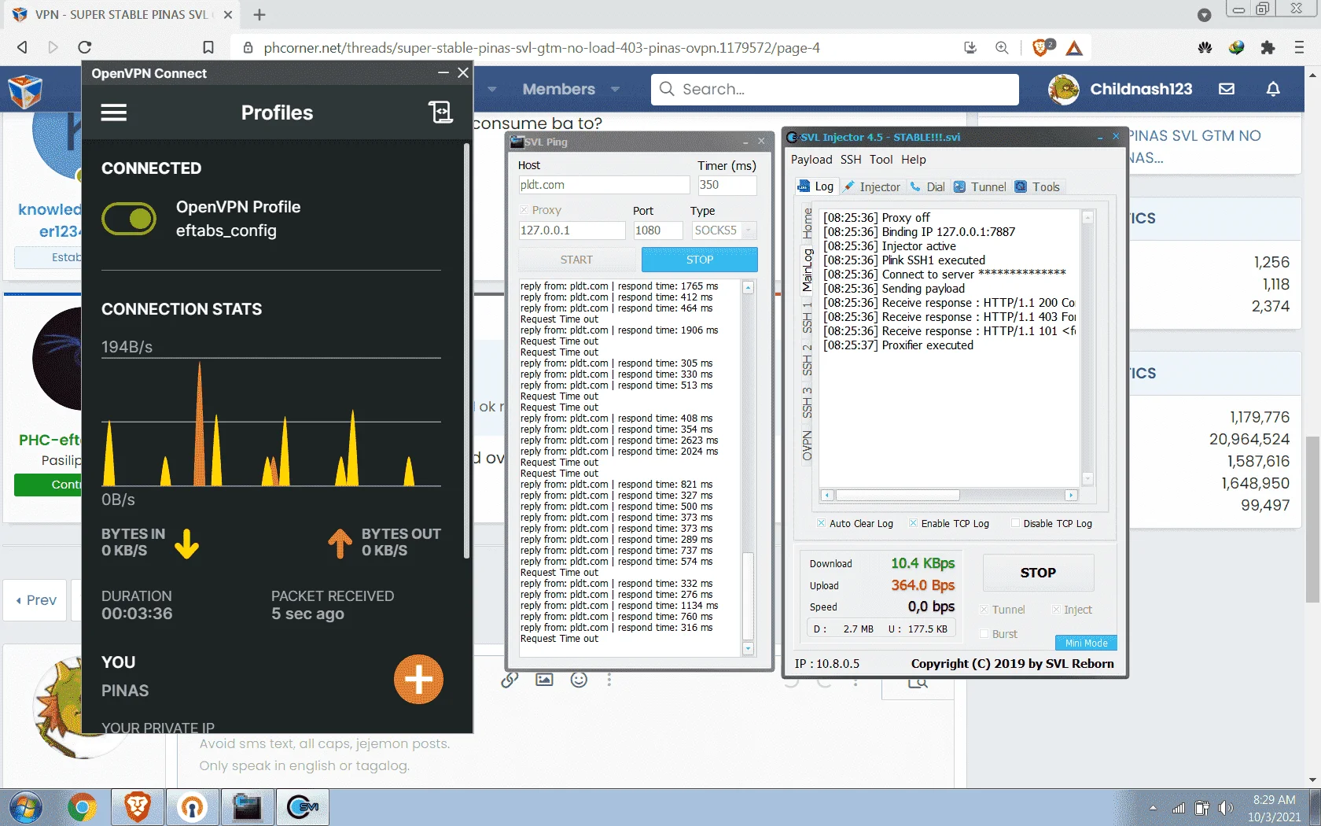The width and height of the screenshot is (1321, 826).
Task: Reload the page in the browser
Action: pyautogui.click(x=85, y=47)
